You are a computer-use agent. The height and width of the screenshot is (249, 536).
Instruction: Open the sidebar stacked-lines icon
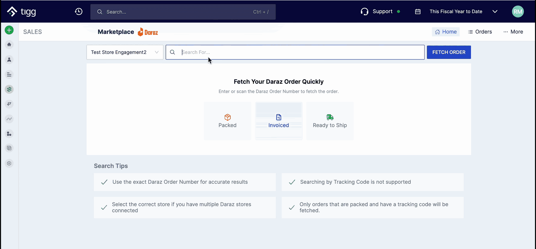pyautogui.click(x=9, y=74)
